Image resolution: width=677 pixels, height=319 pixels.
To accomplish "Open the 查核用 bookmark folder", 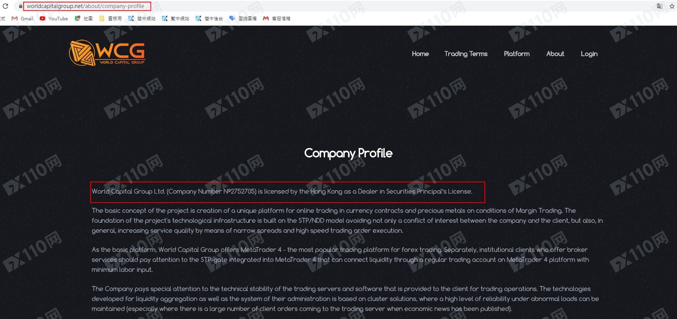I will pyautogui.click(x=110, y=18).
